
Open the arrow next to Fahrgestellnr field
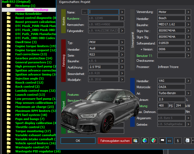[x=122, y=30]
